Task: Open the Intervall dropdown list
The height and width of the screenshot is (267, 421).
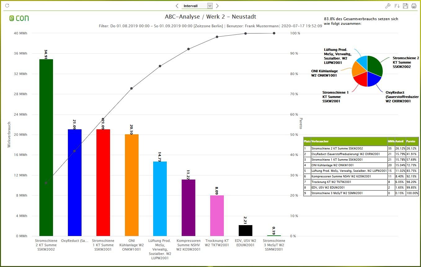Action: tap(210, 6)
